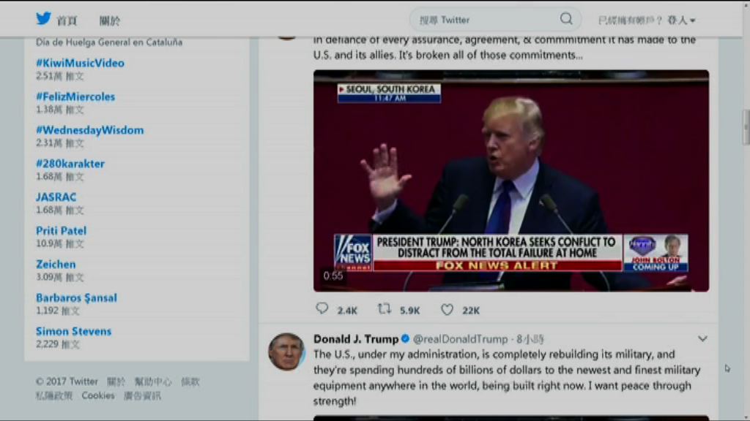Click the @realDonaldTrump handle link
Image resolution: width=750 pixels, height=421 pixels.
point(460,339)
